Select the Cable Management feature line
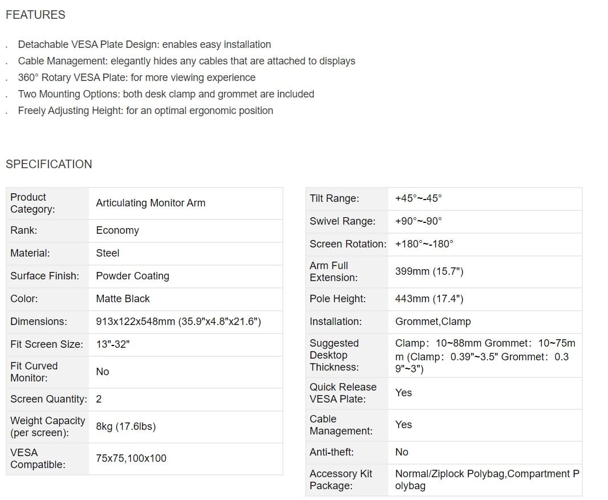 point(187,61)
